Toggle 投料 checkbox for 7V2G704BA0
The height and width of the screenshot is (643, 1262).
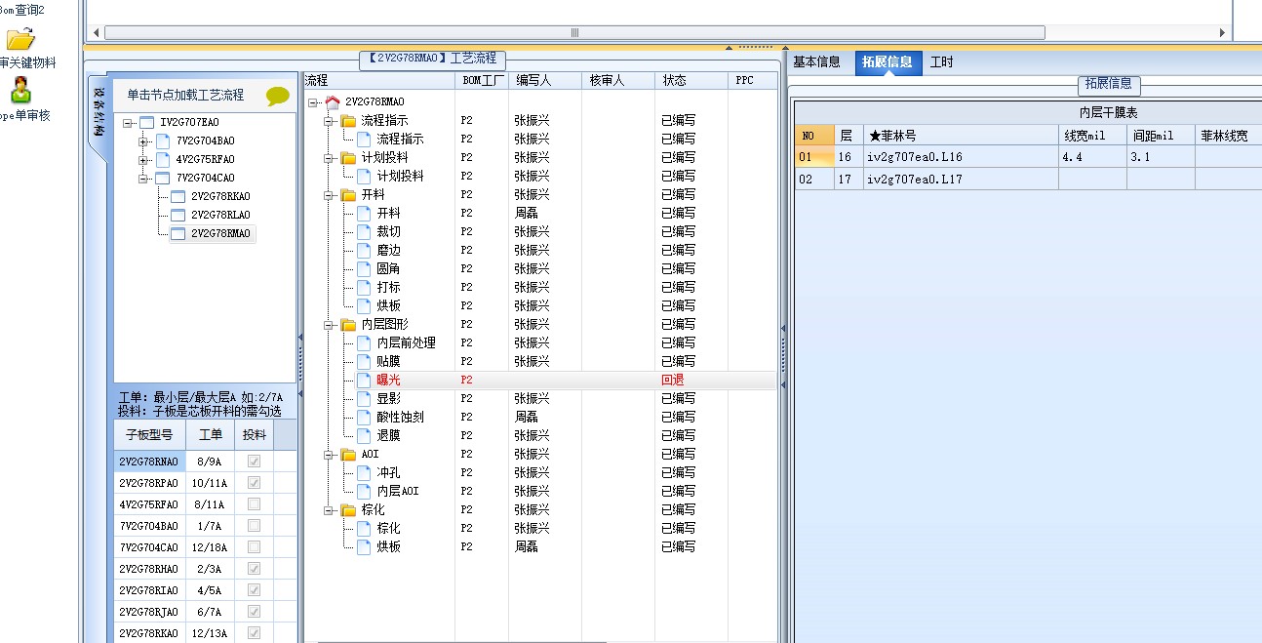tap(254, 526)
